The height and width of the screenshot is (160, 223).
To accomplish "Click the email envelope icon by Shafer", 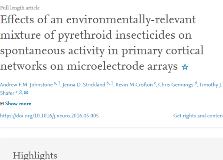I will (26, 92).
